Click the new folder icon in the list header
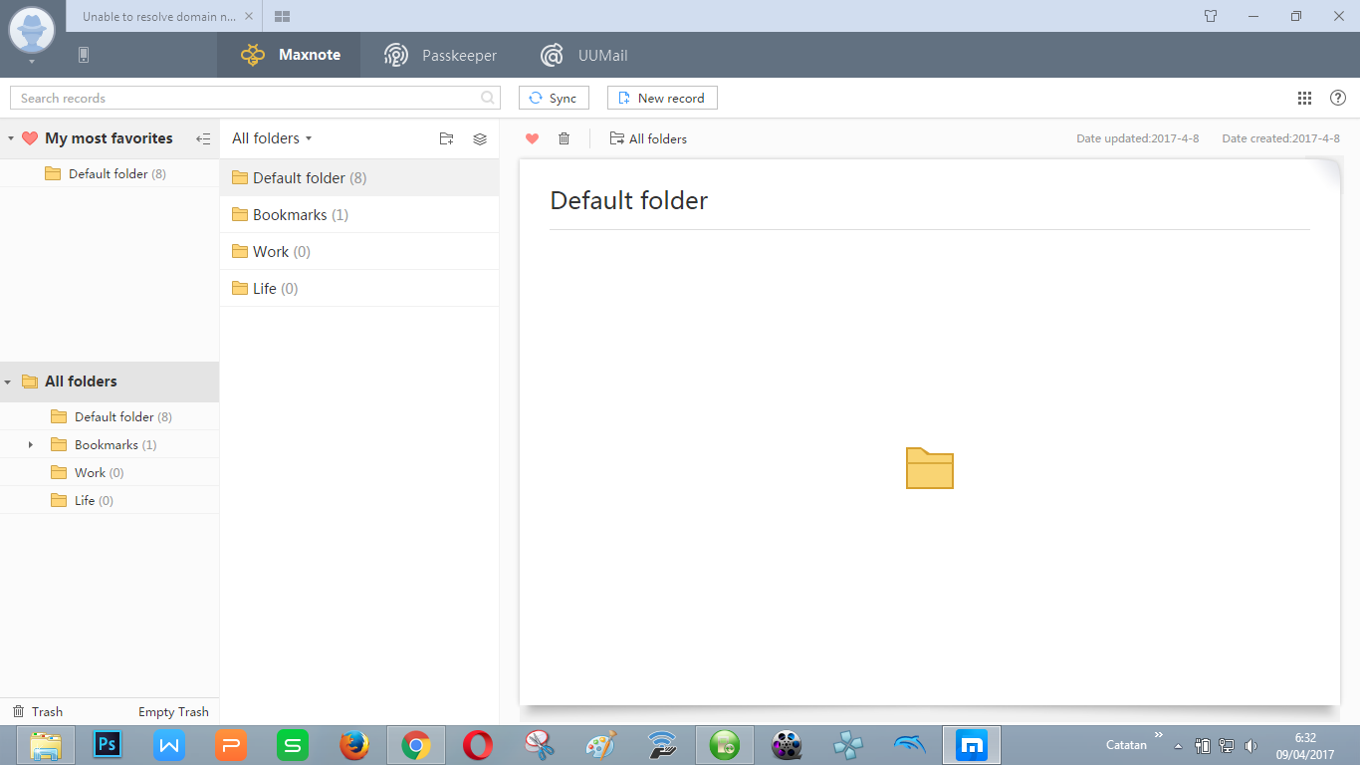This screenshot has width=1360, height=765. (446, 138)
